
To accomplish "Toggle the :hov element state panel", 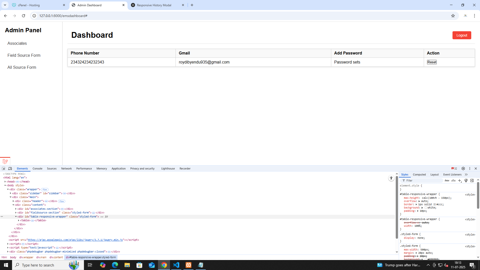I will coord(447,180).
